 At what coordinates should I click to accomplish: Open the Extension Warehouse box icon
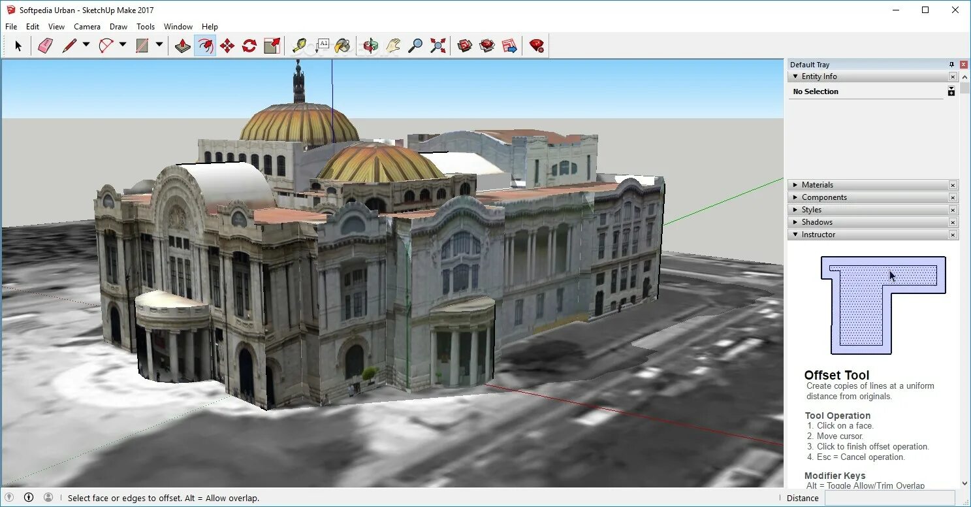[487, 46]
